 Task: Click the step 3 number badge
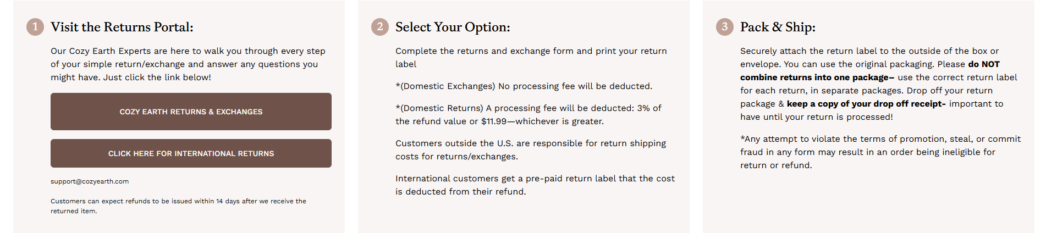(x=724, y=27)
